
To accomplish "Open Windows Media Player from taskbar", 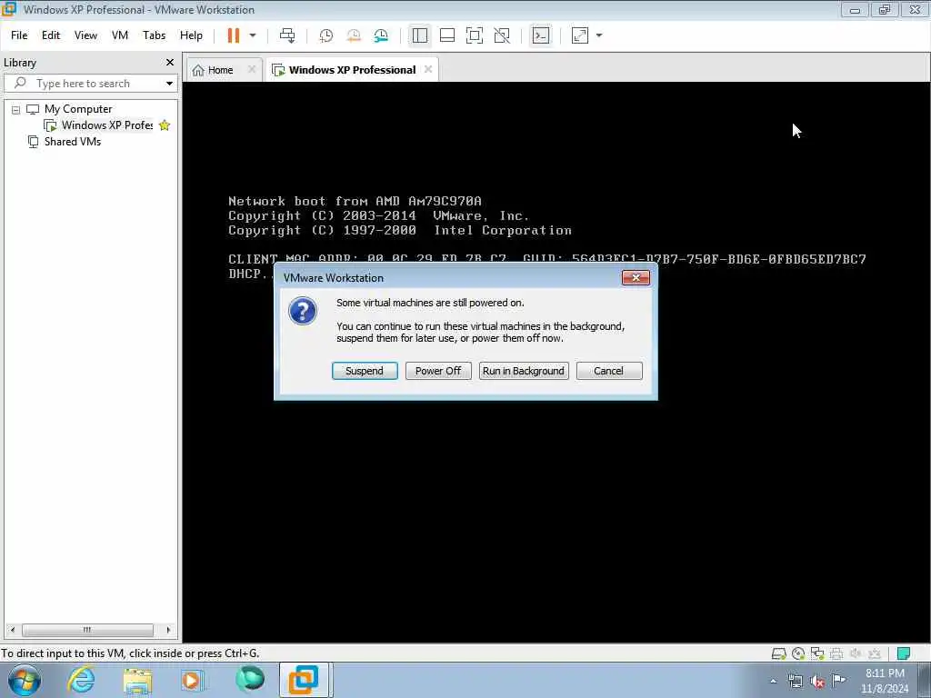I will tap(193, 680).
